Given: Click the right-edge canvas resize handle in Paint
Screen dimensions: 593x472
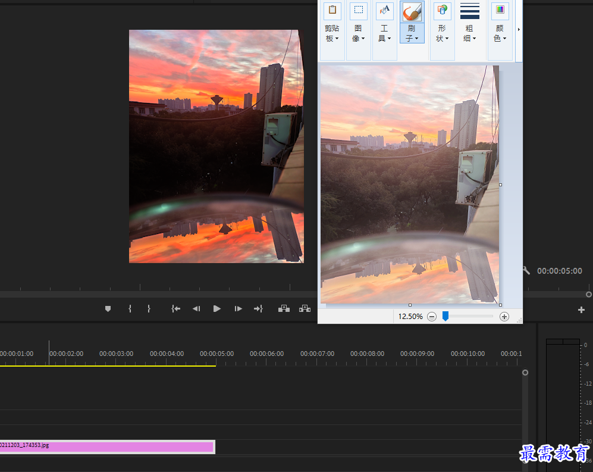Looking at the screenshot, I should pyautogui.click(x=500, y=185).
